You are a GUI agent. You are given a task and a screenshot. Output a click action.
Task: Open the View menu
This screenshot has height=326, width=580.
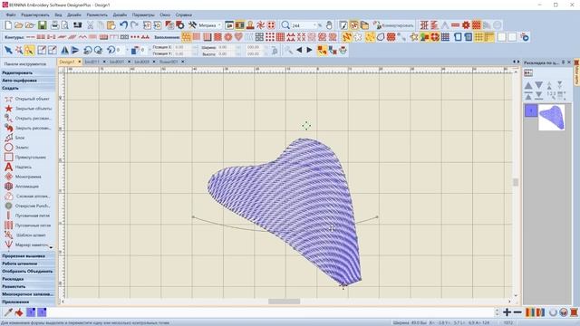pyautogui.click(x=58, y=14)
